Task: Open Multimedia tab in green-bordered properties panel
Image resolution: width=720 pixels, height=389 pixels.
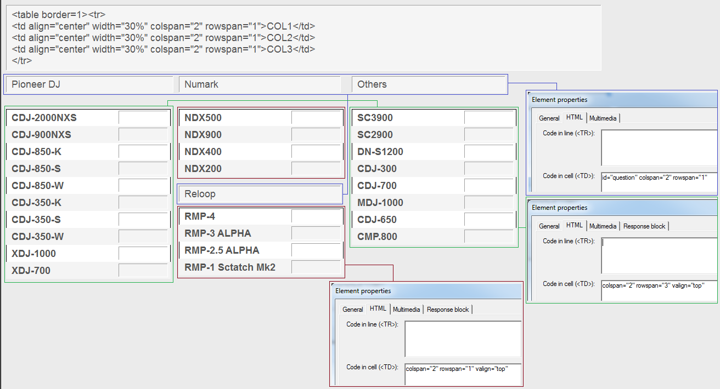Action: (603, 226)
